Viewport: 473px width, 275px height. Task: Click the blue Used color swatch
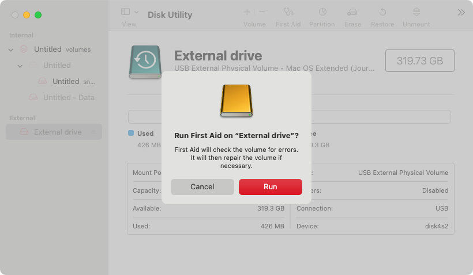[x=131, y=133]
